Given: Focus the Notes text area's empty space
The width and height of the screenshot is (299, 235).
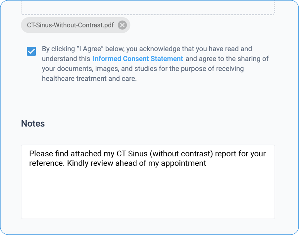Looking at the screenshot, I should click(148, 195).
